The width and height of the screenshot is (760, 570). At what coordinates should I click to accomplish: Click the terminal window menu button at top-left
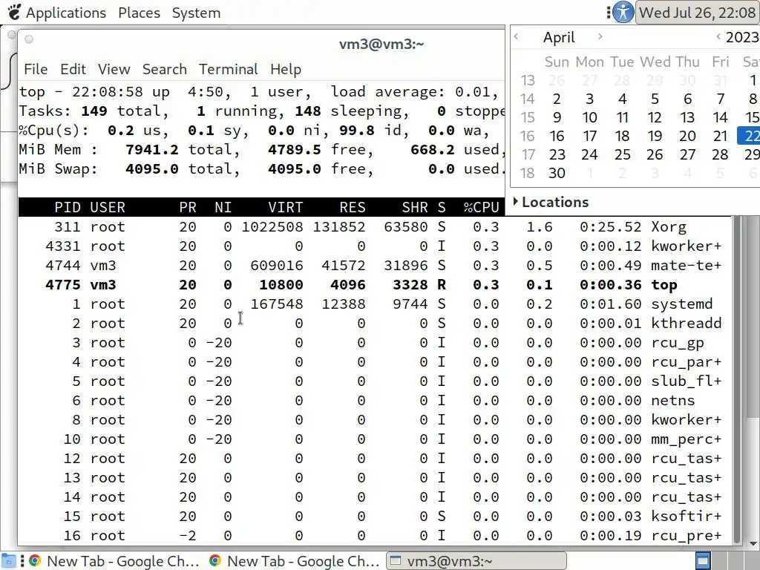[x=29, y=39]
